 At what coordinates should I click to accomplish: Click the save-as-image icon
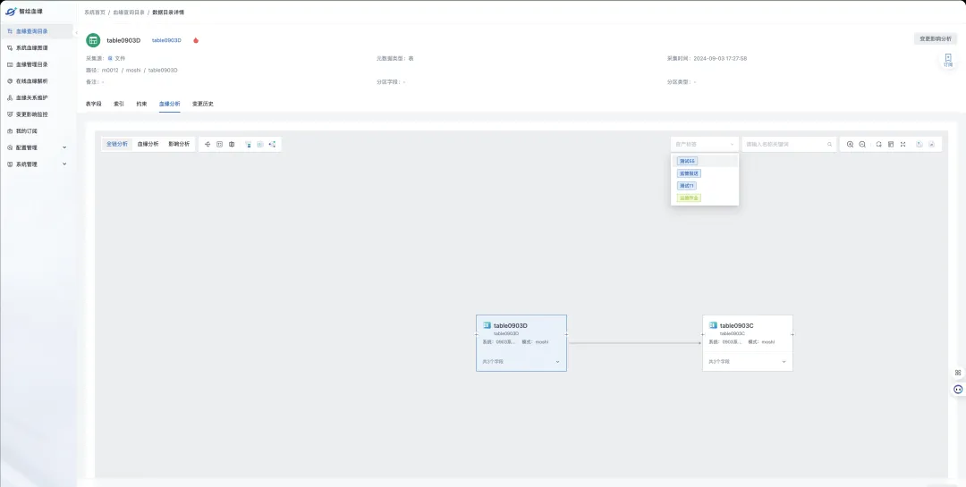[931, 144]
